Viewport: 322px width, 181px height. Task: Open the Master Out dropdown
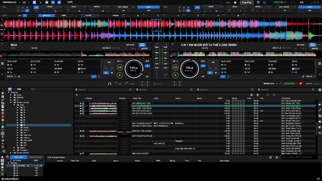(x=277, y=83)
